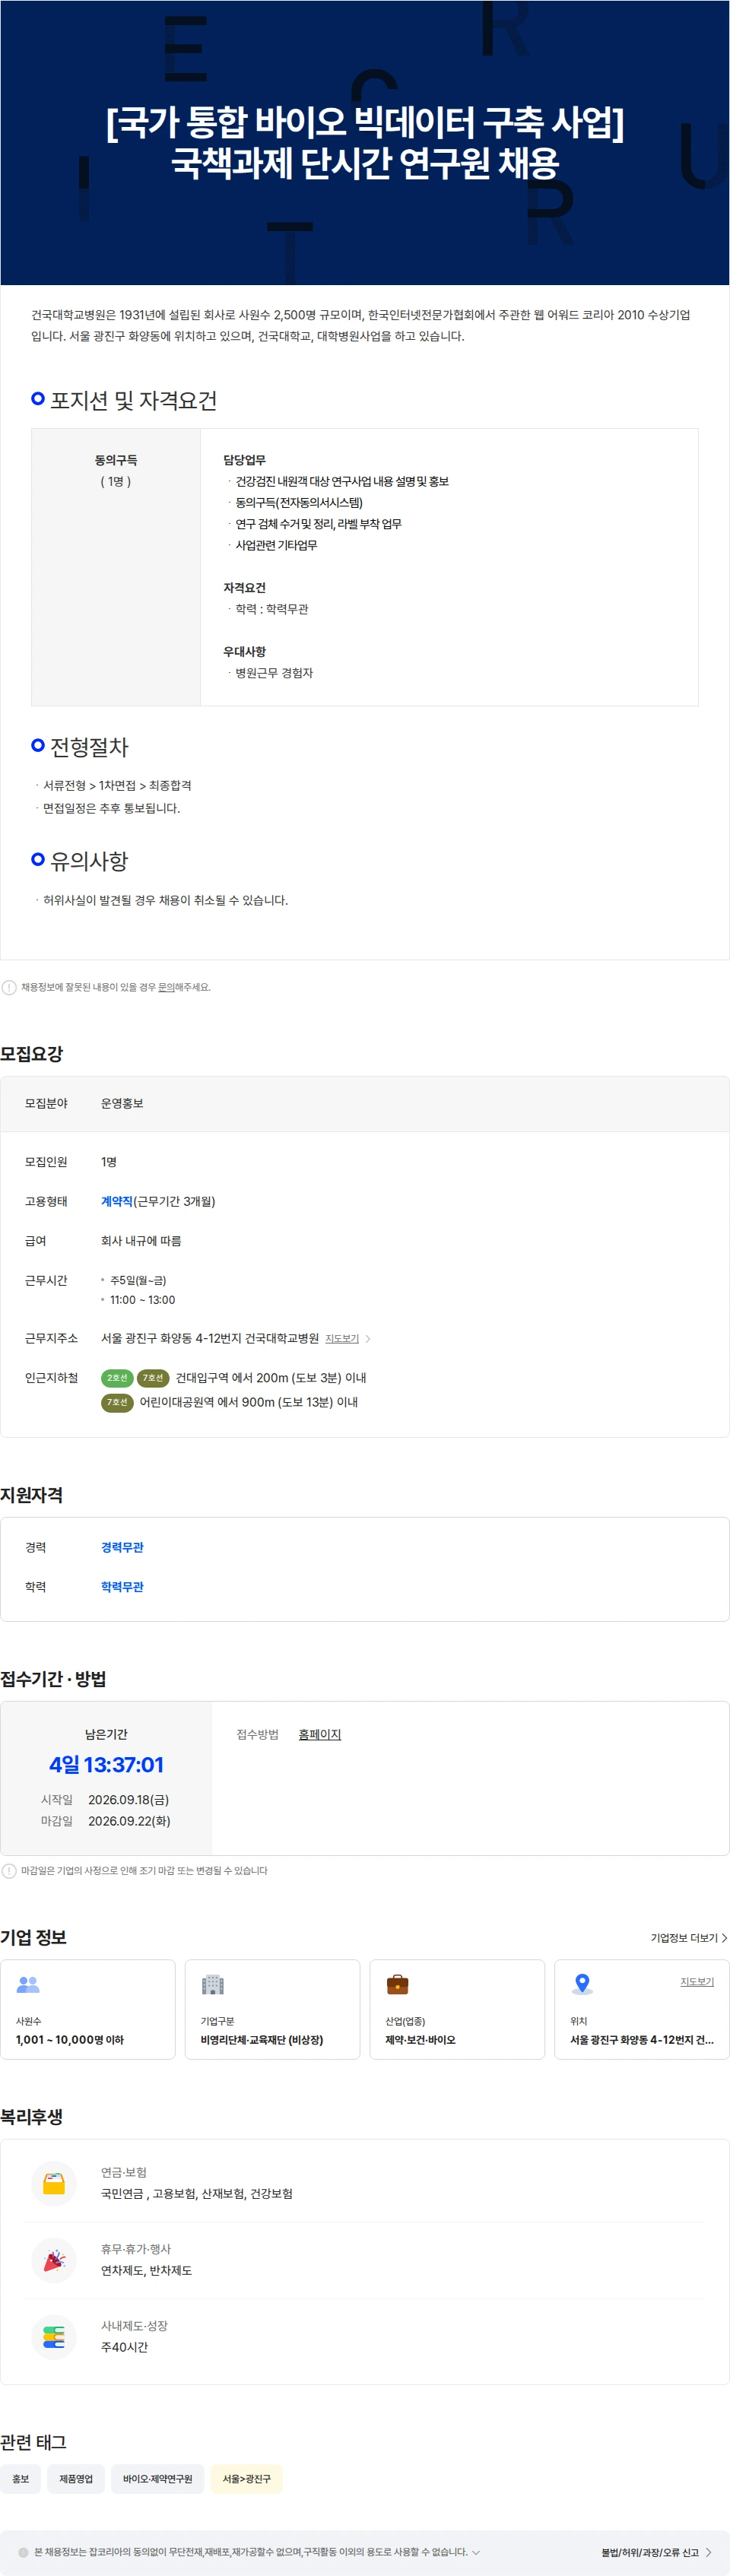Image resolution: width=730 pixels, height=2576 pixels.
Task: Click the 유의사항 section heading
Action: (89, 861)
